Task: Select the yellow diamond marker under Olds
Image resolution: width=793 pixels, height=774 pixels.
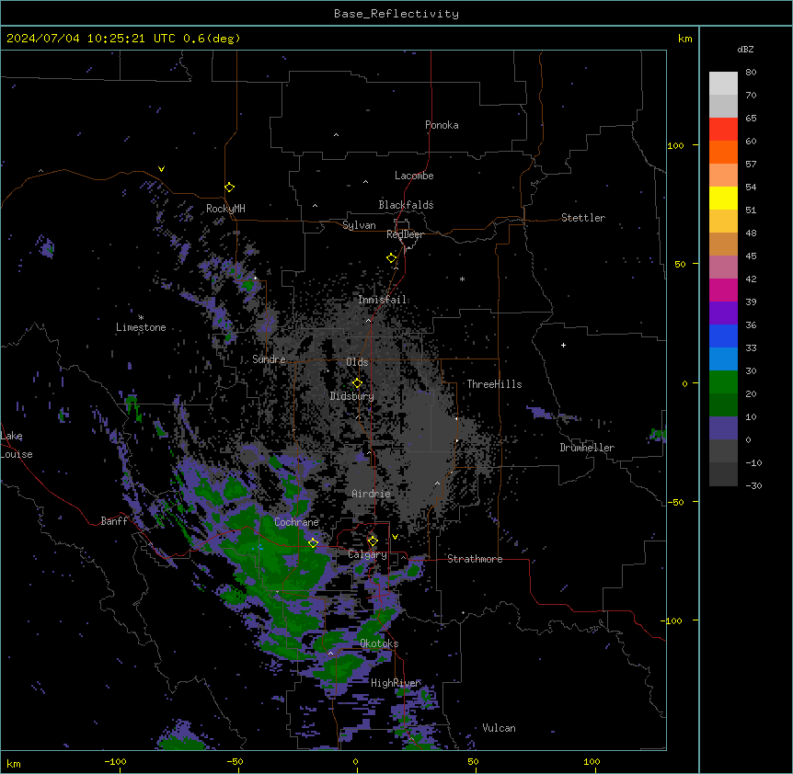Action: tap(357, 383)
